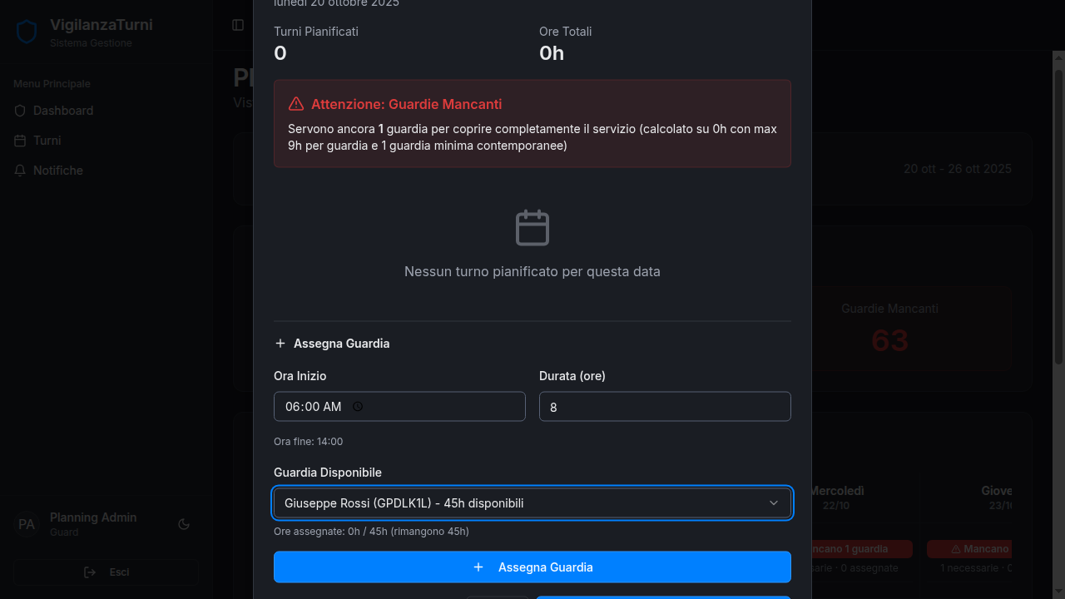
Task: Click the Durata (ore) input field
Action: tap(665, 407)
